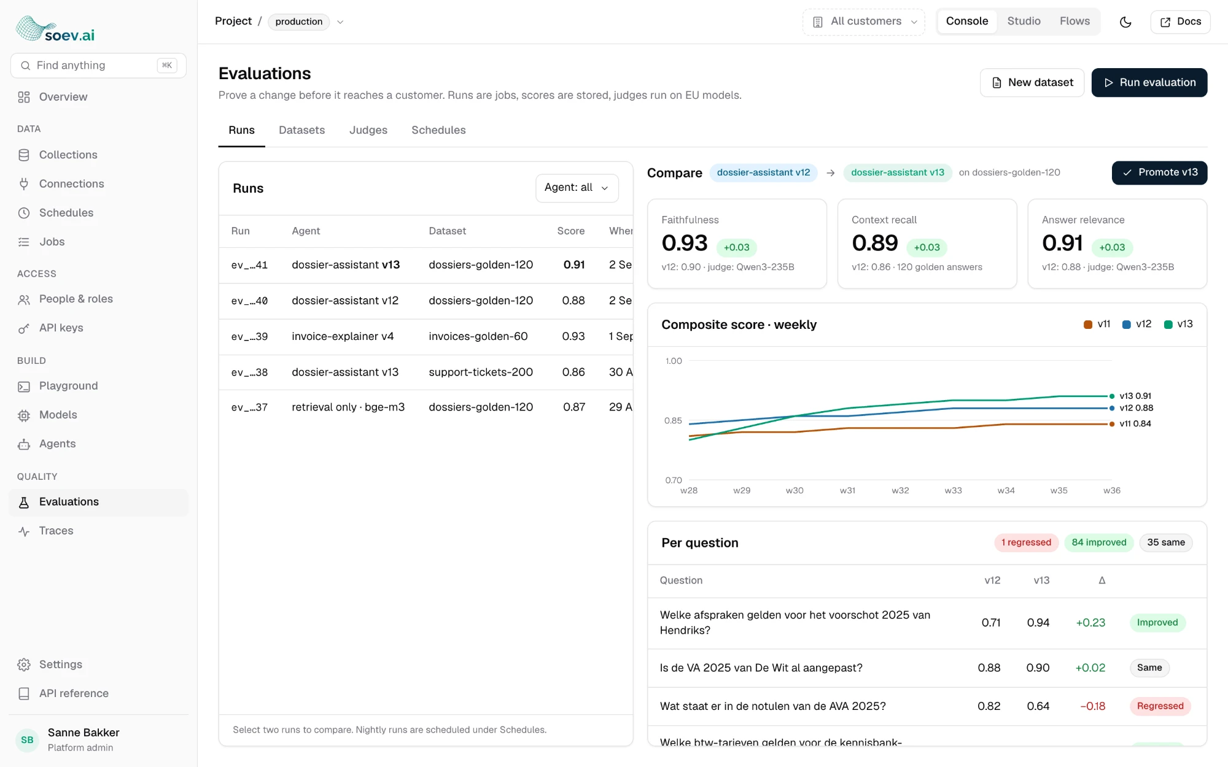Image resolution: width=1228 pixels, height=767 pixels.
Task: Open the Datasets tab
Action: pos(301,130)
